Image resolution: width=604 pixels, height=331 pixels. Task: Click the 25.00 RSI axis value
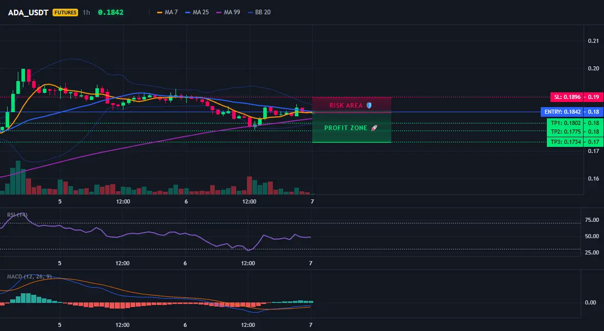592,253
